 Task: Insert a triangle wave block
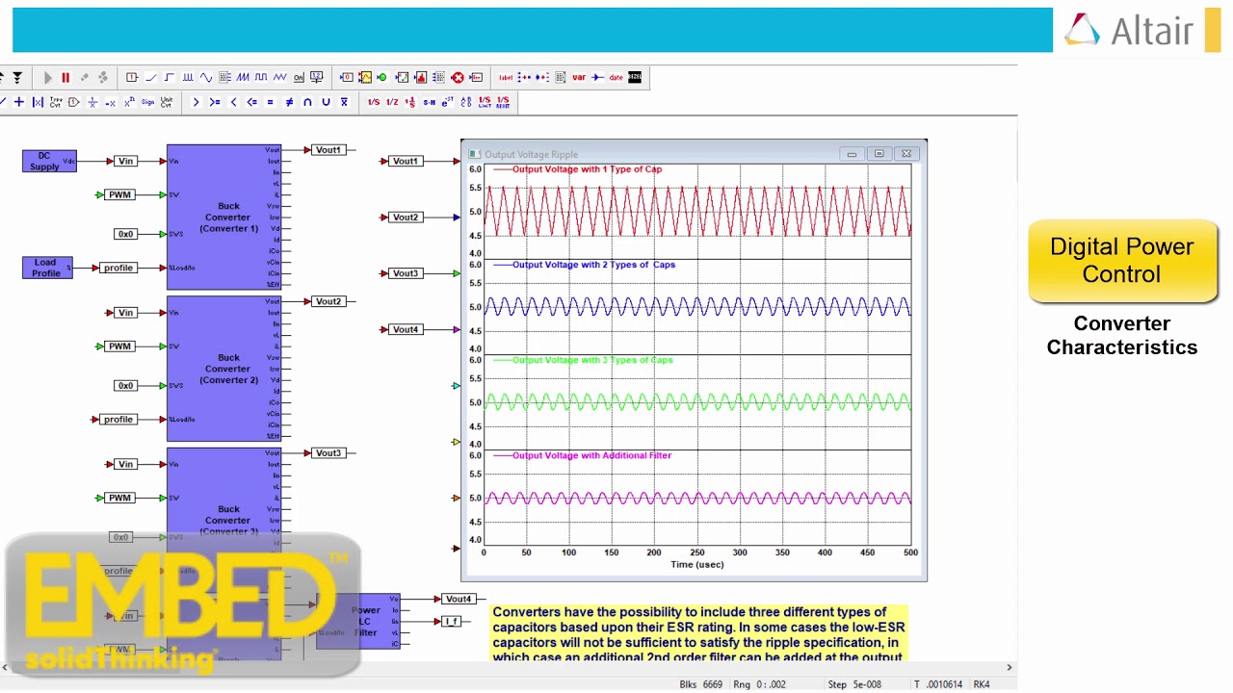(279, 77)
